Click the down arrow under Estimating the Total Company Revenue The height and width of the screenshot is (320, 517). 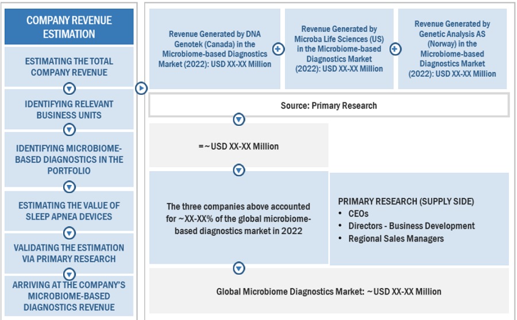69,88
